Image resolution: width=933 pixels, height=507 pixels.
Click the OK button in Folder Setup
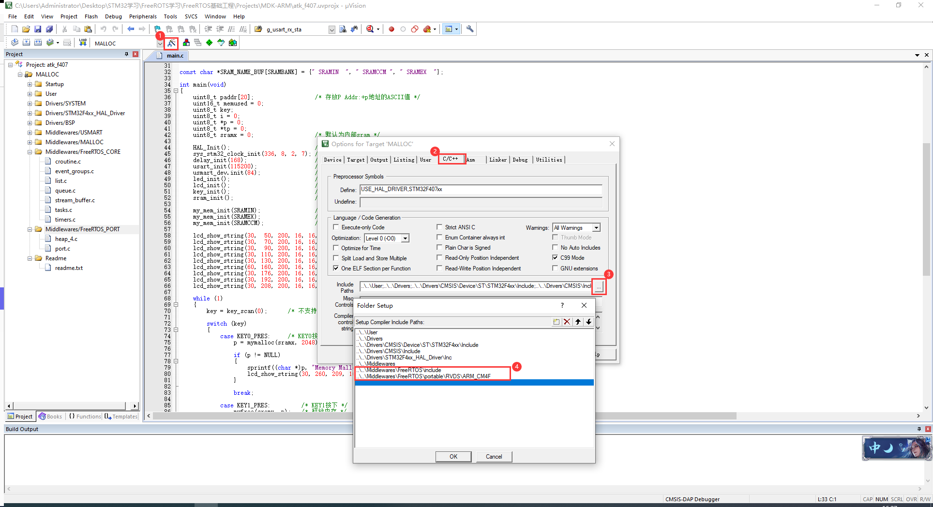(453, 456)
